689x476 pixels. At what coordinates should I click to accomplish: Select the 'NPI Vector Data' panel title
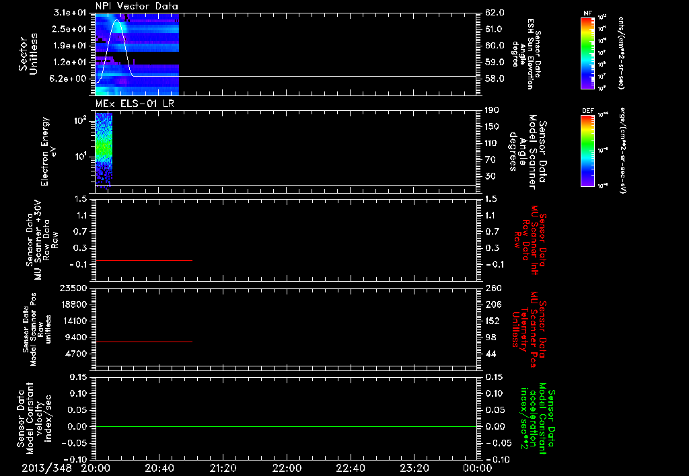coord(137,6)
